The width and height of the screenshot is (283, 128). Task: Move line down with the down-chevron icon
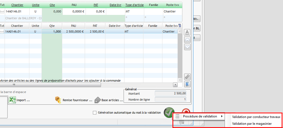[x=187, y=47]
